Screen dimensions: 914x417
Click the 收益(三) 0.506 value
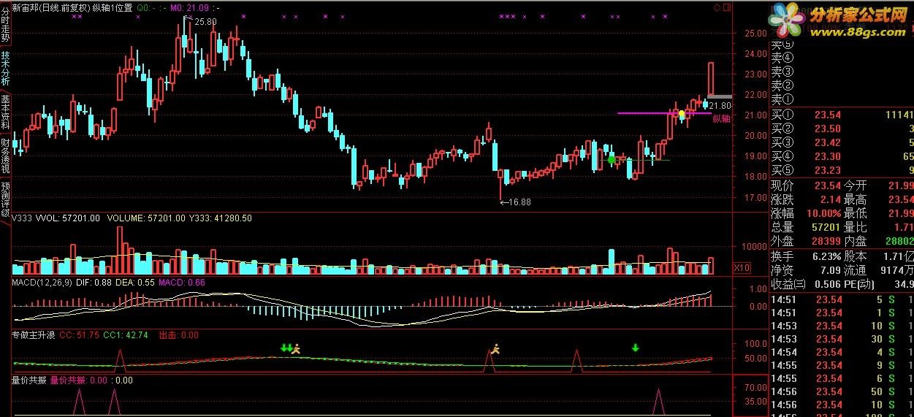pos(827,284)
